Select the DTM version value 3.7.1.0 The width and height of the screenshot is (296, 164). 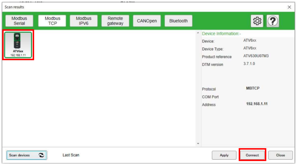point(249,64)
